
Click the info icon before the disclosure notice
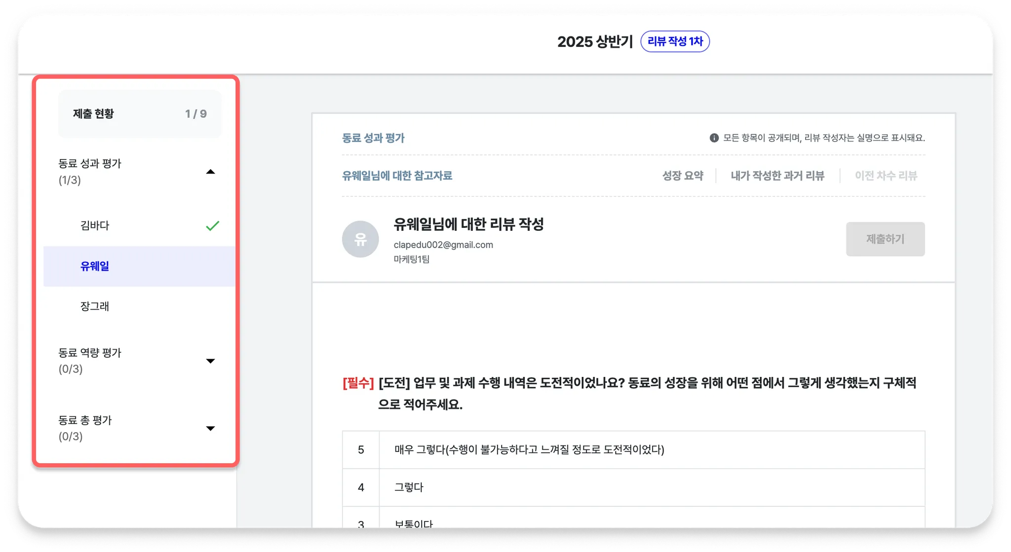714,138
